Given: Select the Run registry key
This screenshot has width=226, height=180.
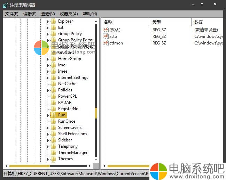Looking at the screenshot, I should pos(62,115).
